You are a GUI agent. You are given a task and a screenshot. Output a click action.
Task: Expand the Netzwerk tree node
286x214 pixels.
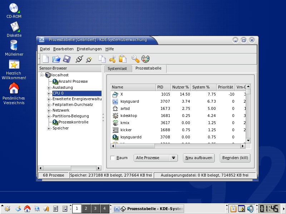tap(49, 111)
